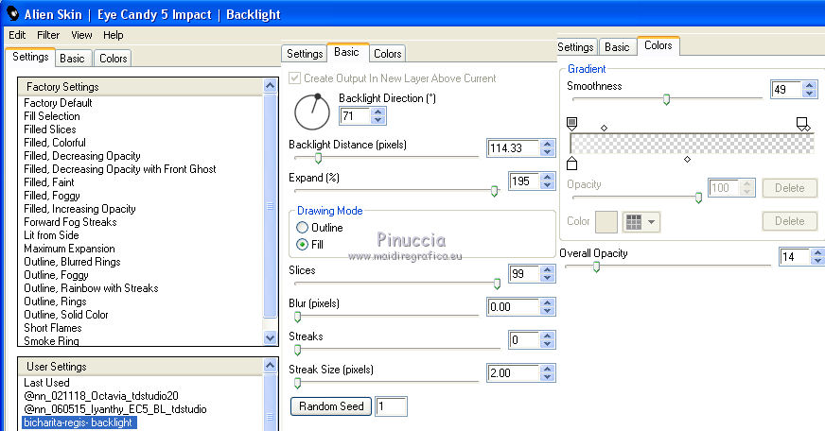This screenshot has width=825, height=431.
Task: Increase Blur pixels with up arrow
Action: (547, 302)
